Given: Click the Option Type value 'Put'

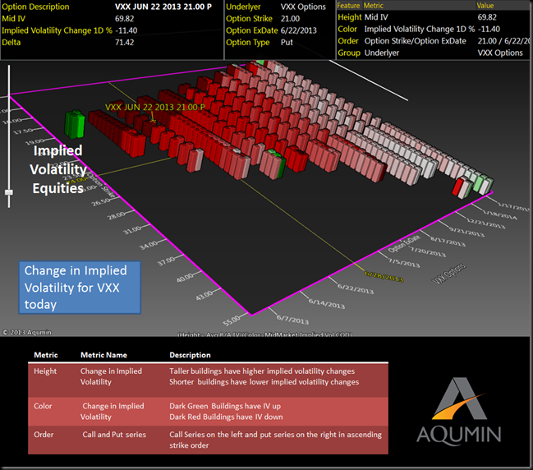Looking at the screenshot, I should 287,42.
